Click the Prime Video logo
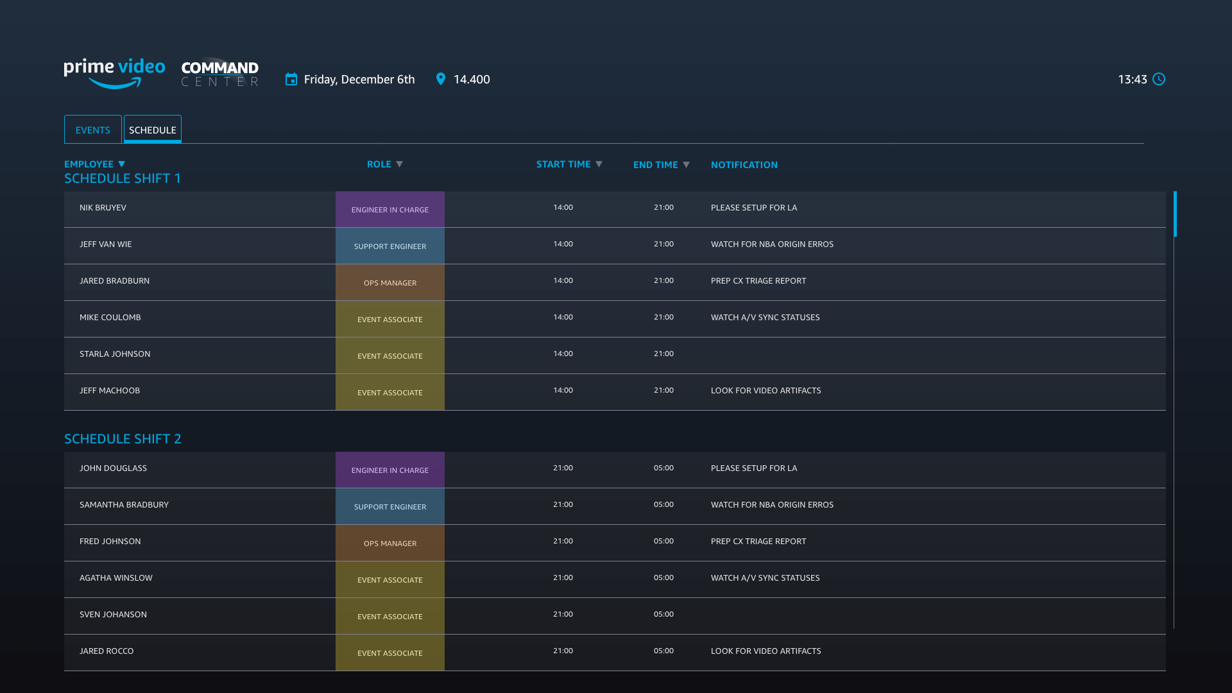 tap(114, 73)
